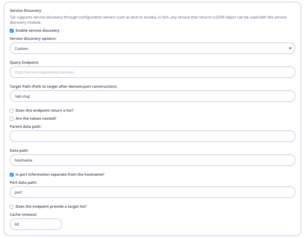Click the empty Parent data path field
The height and width of the screenshot is (238, 305).
tap(152, 136)
